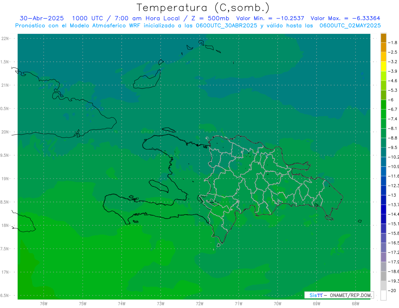Image resolution: width=399 pixels, height=308 pixels.
Task: Click the '72W' longitude axis label
Action: (x=199, y=303)
